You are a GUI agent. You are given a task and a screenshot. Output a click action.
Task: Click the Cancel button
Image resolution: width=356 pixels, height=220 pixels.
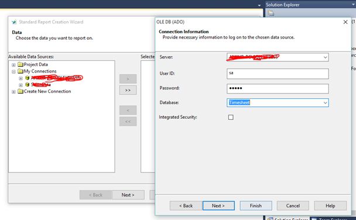coord(293,206)
